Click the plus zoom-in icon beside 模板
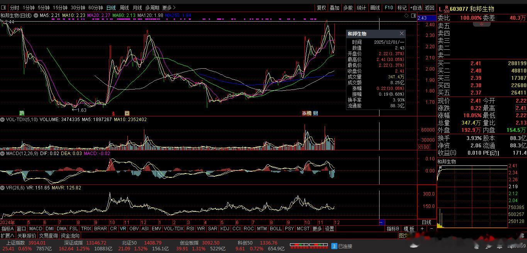This screenshot has height=253, width=527. [422, 229]
